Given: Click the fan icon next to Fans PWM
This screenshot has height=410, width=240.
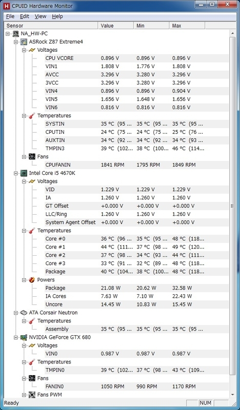Looking at the screenshot, I should pyautogui.click(x=32, y=395).
